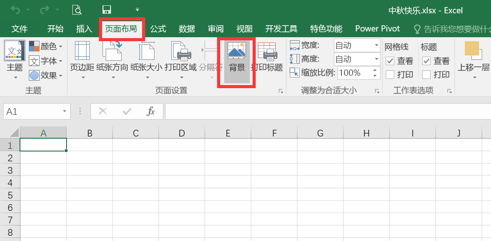491x241 pixels.
Task: Open the 工作表选项 dialog launcher
Action: point(449,91)
